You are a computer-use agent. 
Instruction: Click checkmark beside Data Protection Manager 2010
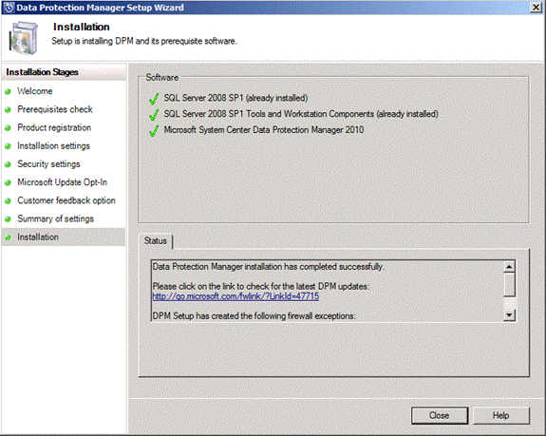coord(154,130)
